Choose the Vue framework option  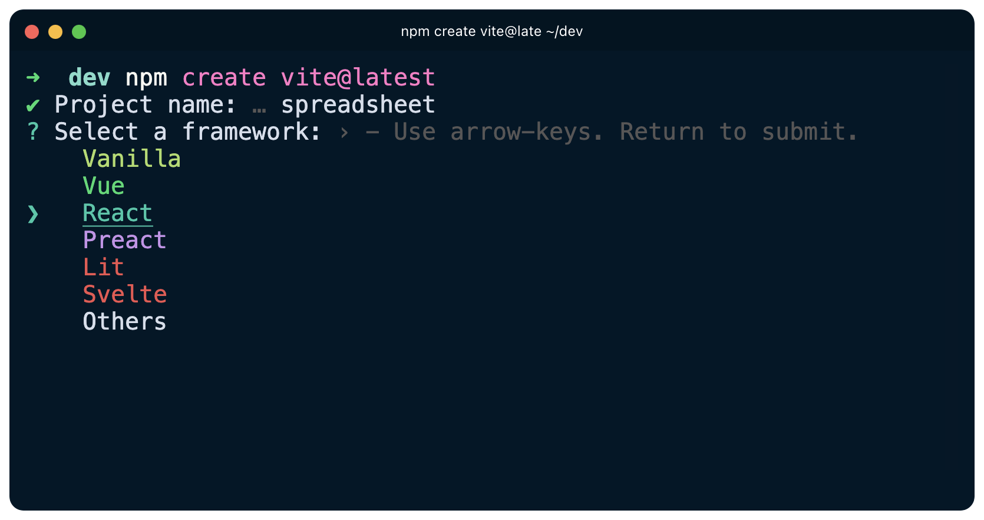click(x=104, y=186)
